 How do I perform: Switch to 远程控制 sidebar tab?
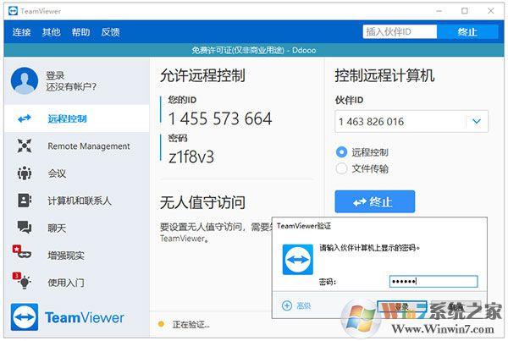[77, 118]
